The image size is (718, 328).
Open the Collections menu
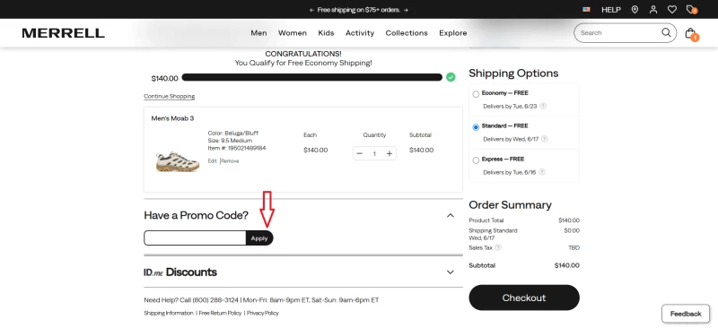[x=407, y=33]
